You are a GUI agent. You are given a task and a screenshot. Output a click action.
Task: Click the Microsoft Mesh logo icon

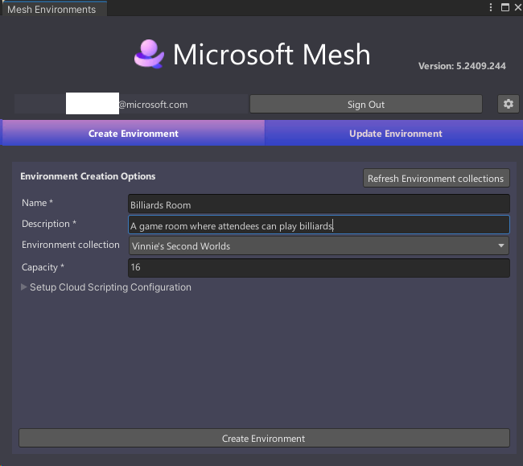coord(149,54)
